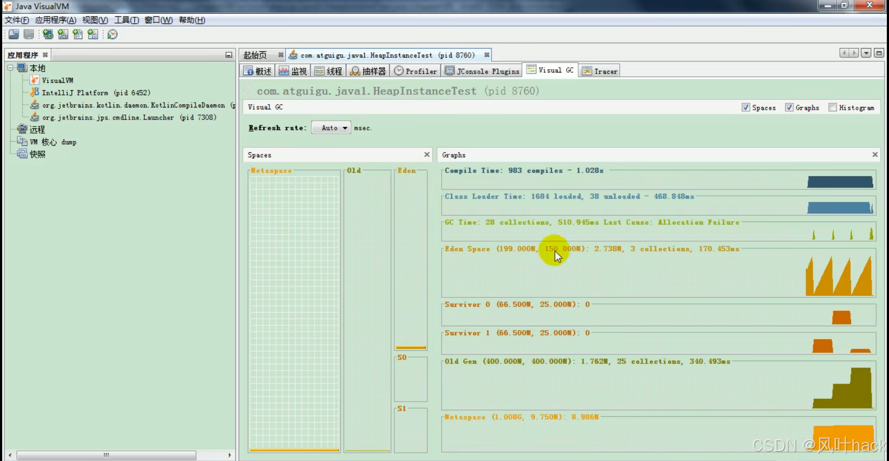Click the Add JMX Connection toolbar icon
The width and height of the screenshot is (889, 461).
pos(63,34)
